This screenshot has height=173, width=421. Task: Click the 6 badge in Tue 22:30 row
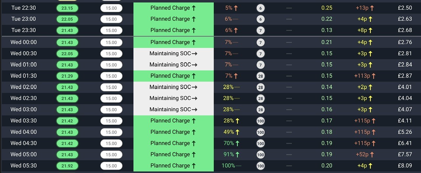tap(260, 8)
